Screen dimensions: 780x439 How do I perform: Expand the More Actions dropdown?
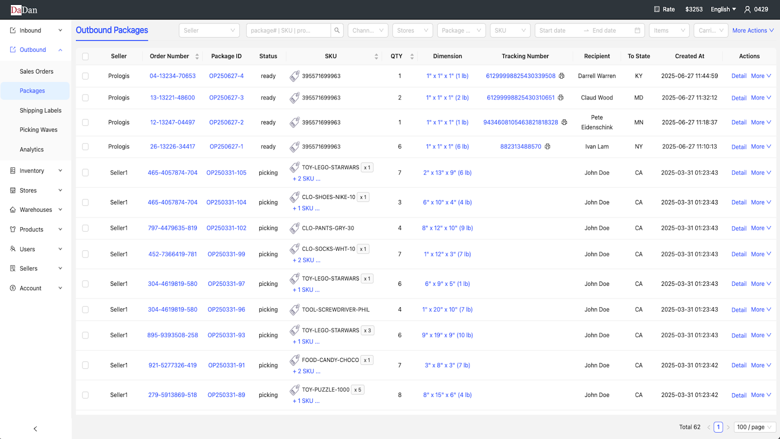[752, 30]
